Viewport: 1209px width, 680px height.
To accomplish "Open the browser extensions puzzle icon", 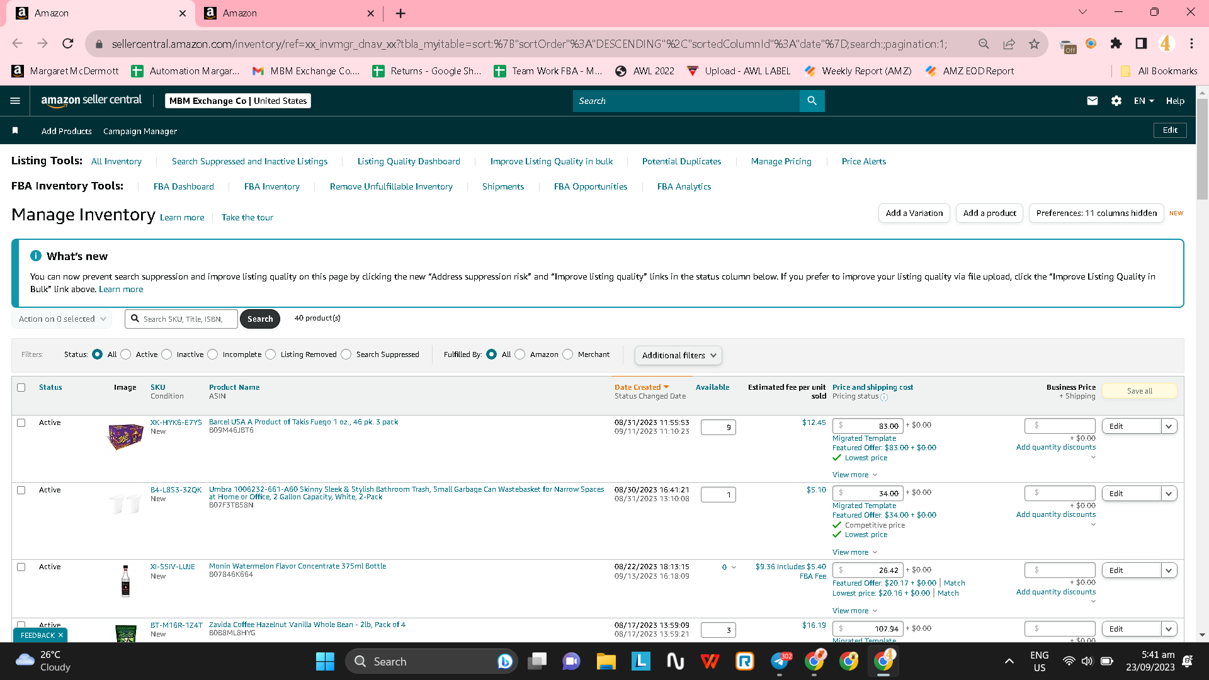I will pyautogui.click(x=1116, y=43).
